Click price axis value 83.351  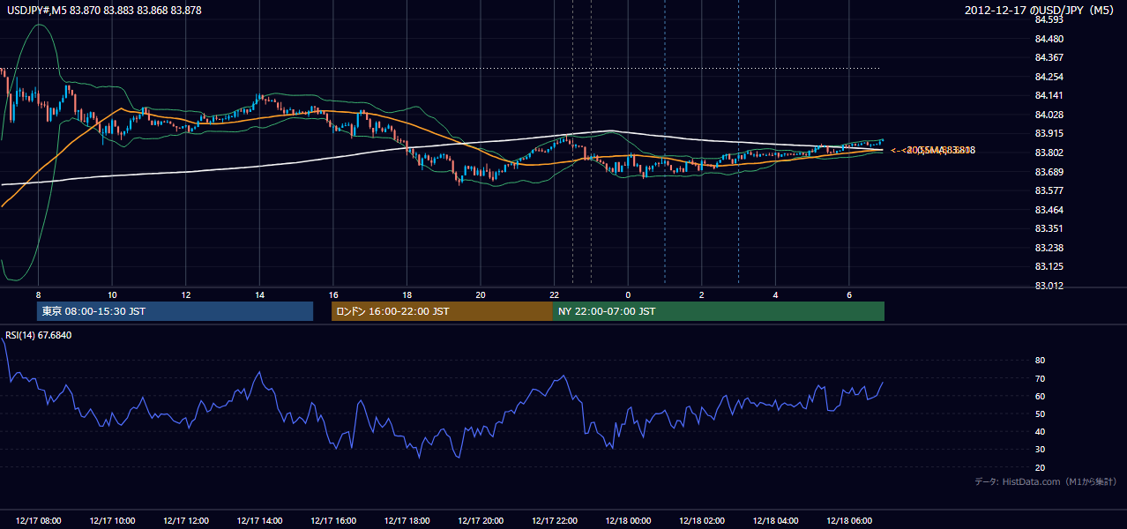coord(1049,228)
